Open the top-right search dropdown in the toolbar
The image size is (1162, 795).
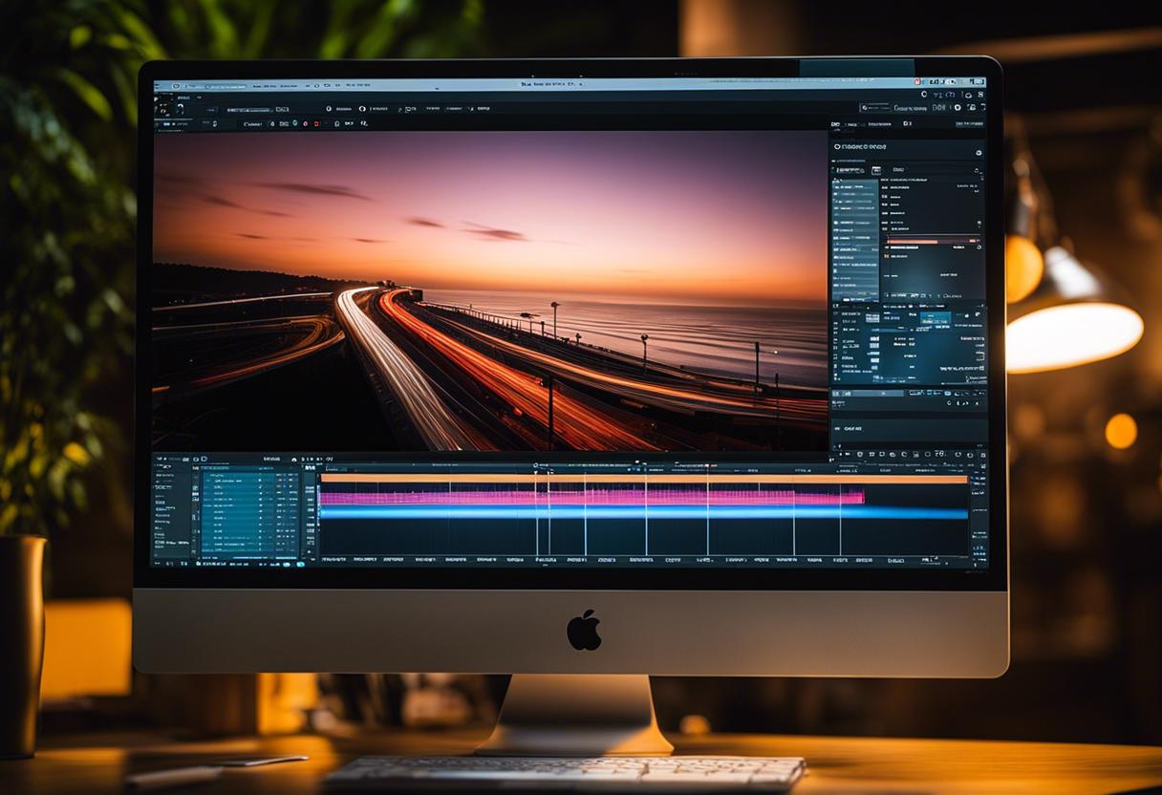click(x=876, y=108)
